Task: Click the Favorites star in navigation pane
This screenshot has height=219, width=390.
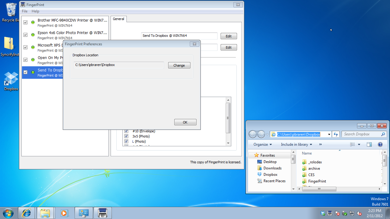Action: [257, 155]
